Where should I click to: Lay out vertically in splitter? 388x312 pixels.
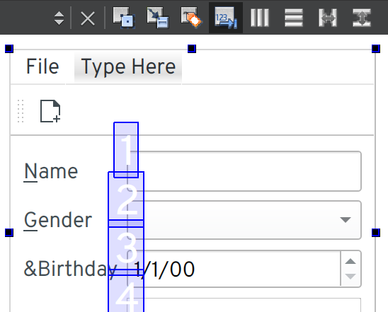(362, 18)
